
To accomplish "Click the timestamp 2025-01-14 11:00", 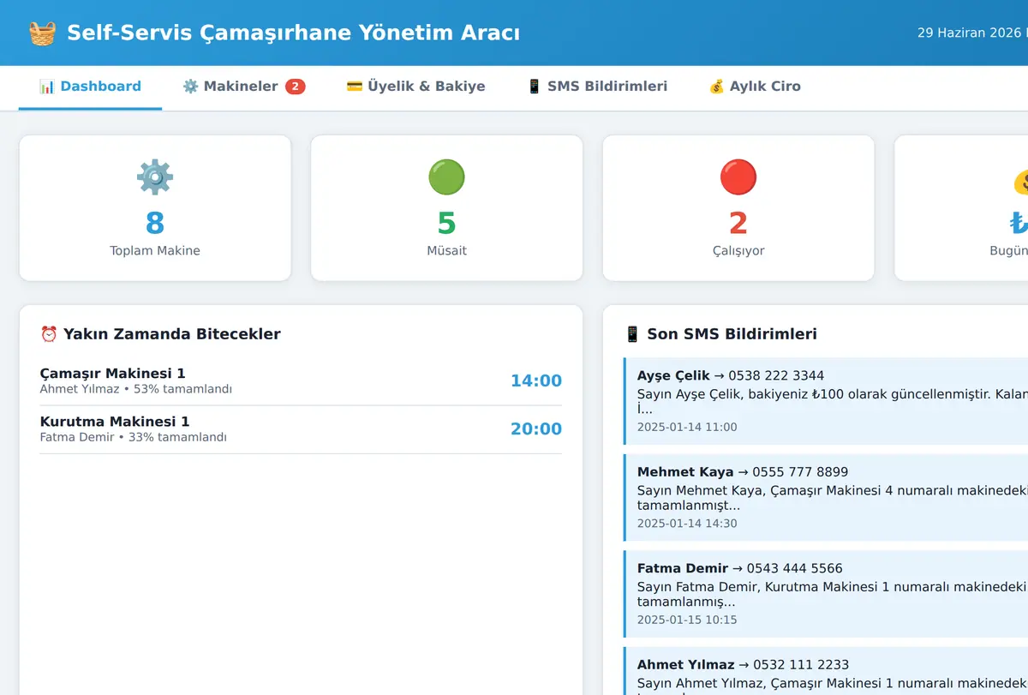I will (x=687, y=427).
